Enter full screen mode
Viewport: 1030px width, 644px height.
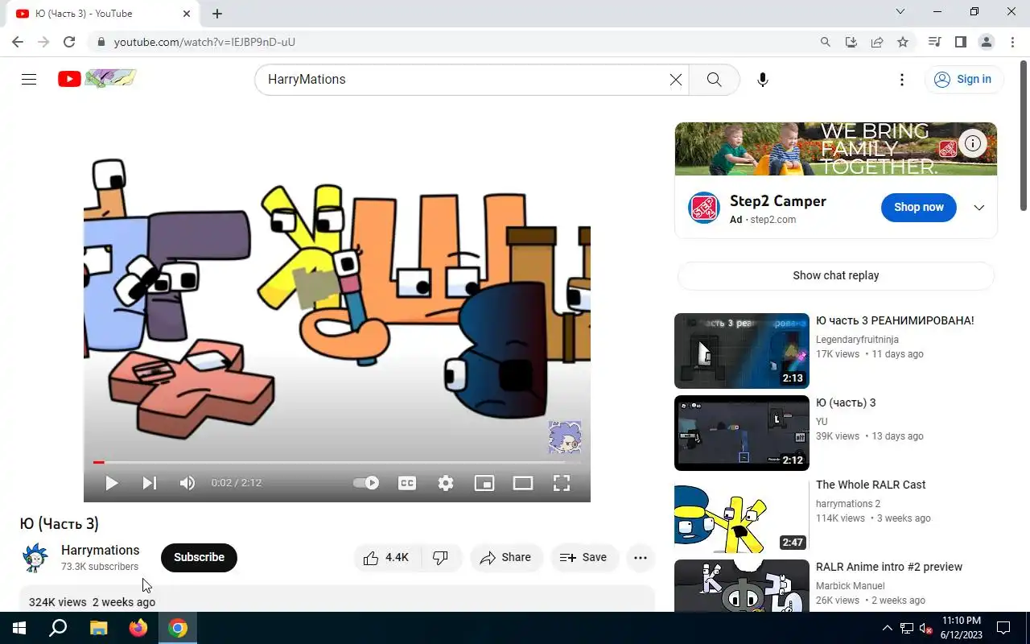coord(562,483)
